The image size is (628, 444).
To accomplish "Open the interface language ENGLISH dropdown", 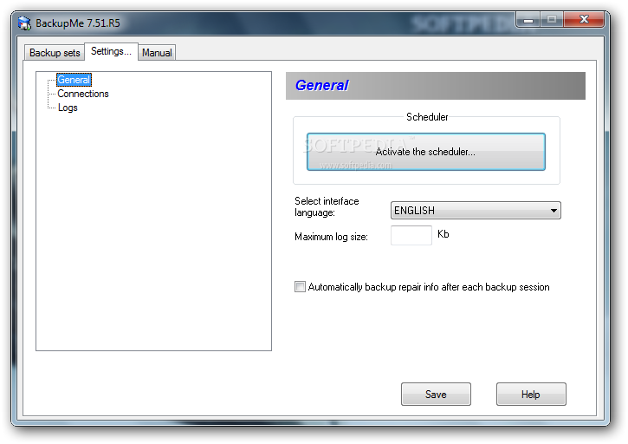I will pos(476,210).
